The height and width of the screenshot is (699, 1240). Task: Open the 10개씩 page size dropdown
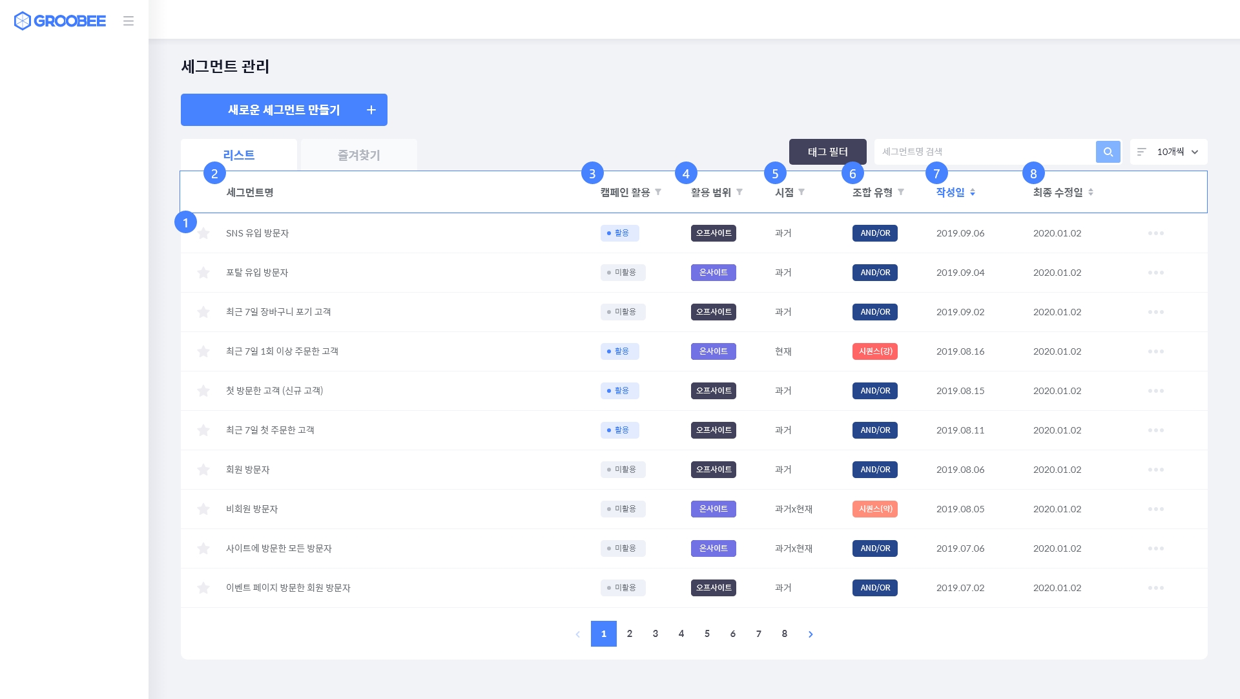click(x=1169, y=152)
